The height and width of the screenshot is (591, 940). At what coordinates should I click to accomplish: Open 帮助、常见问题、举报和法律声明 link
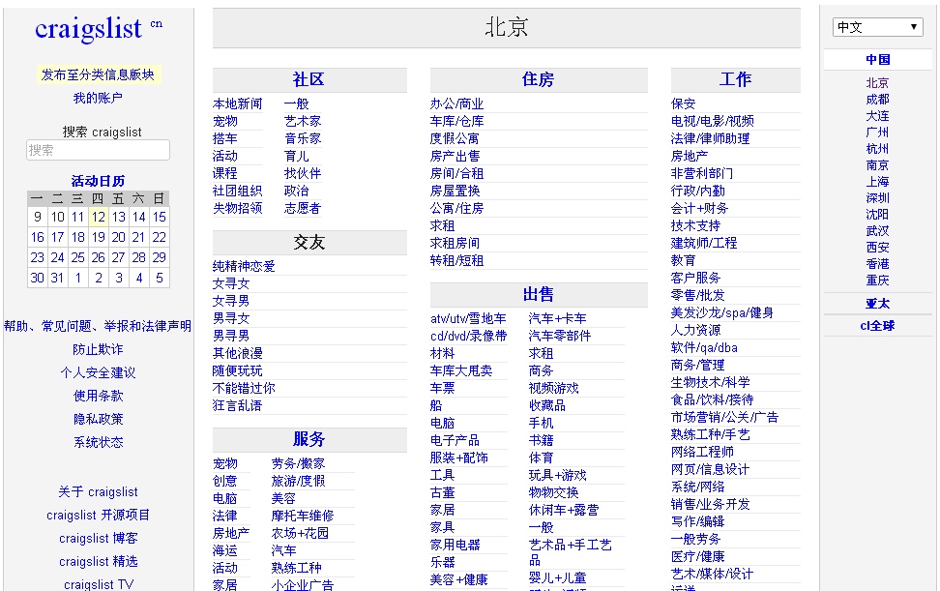98,326
